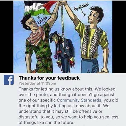
Task: Click the character in the camouflage outfit
Action: point(39,45)
